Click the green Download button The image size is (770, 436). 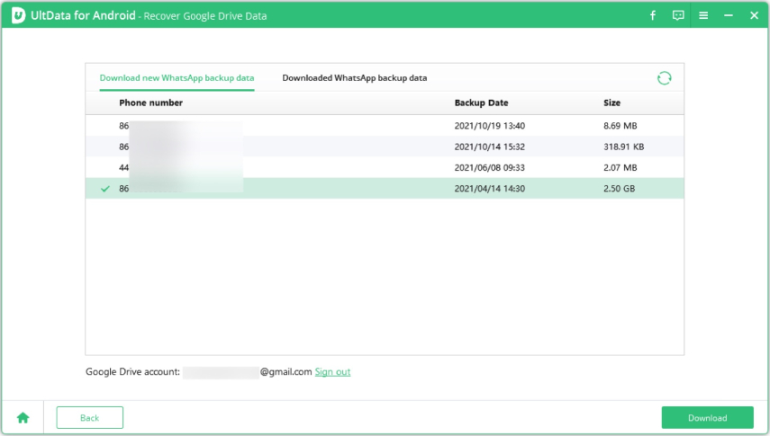[x=707, y=417]
